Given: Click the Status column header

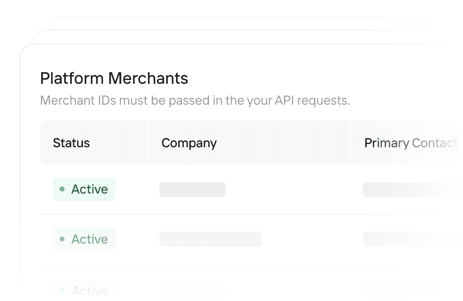Looking at the screenshot, I should pos(71,143).
